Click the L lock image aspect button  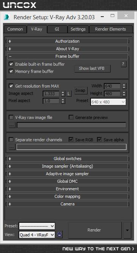69,94
